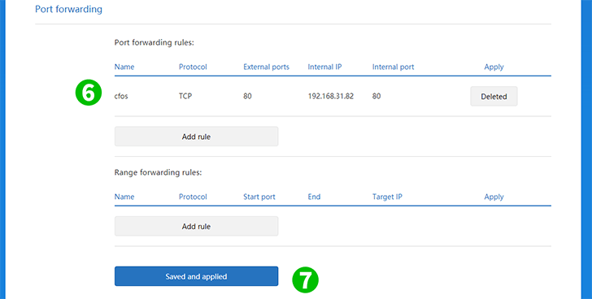
Task: Add a new port forwarding rule
Action: click(196, 136)
